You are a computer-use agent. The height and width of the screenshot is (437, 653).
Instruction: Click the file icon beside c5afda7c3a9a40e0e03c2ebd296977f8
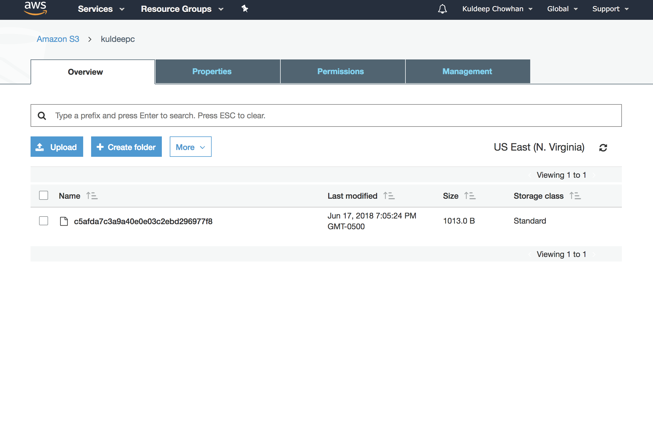click(64, 221)
